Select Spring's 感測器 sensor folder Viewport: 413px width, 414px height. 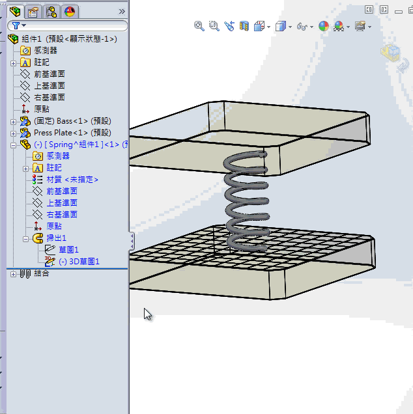(58, 156)
